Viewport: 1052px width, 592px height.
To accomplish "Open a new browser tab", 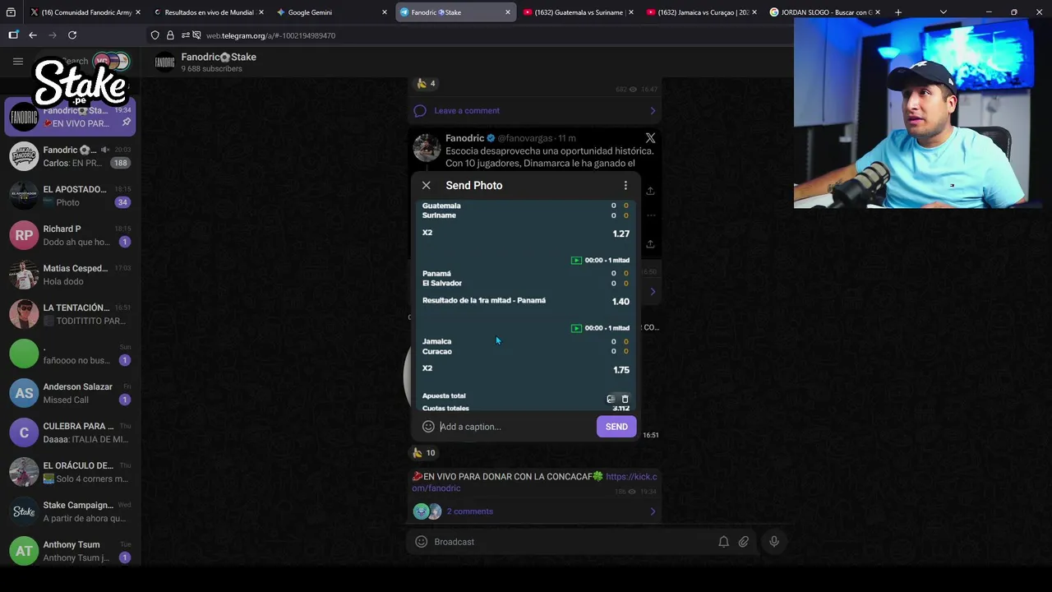I will (x=897, y=12).
